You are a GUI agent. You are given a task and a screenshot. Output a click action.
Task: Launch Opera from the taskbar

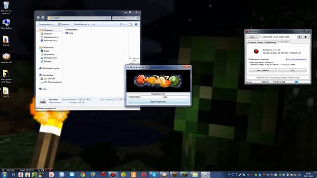pyautogui.click(x=144, y=175)
